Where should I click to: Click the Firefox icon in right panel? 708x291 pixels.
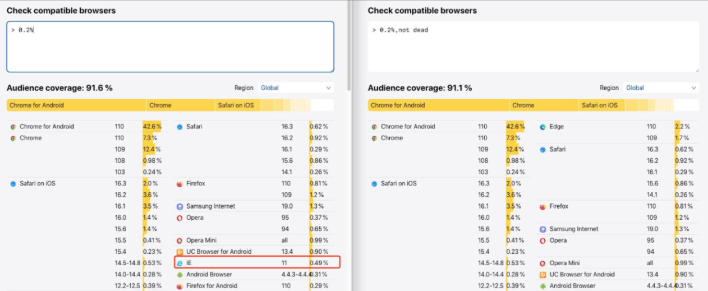click(x=543, y=206)
